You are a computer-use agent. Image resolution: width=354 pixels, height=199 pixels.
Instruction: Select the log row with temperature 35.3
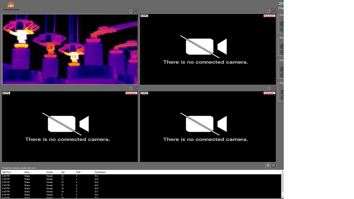pyautogui.click(x=96, y=176)
